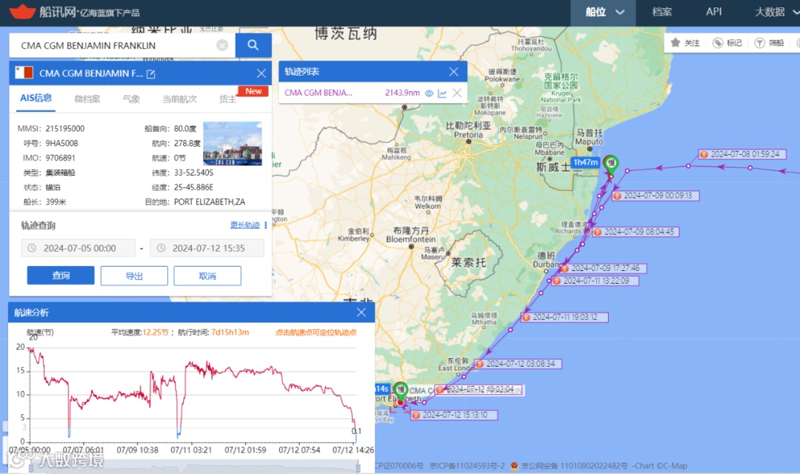Click the track point 2024-07-09 00:09:13
This screenshot has height=474, width=800.
(655, 196)
